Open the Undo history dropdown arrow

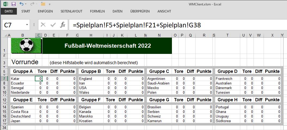pyautogui.click(x=26, y=4)
